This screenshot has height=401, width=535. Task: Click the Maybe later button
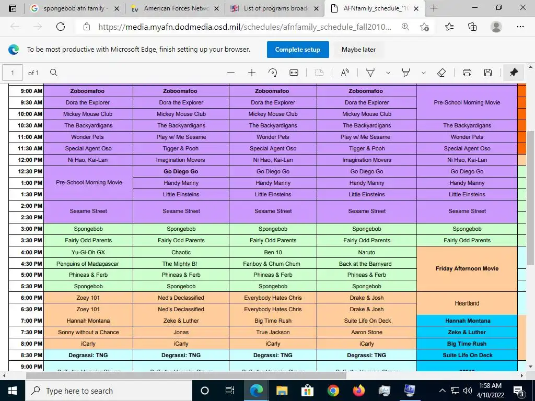click(x=358, y=50)
